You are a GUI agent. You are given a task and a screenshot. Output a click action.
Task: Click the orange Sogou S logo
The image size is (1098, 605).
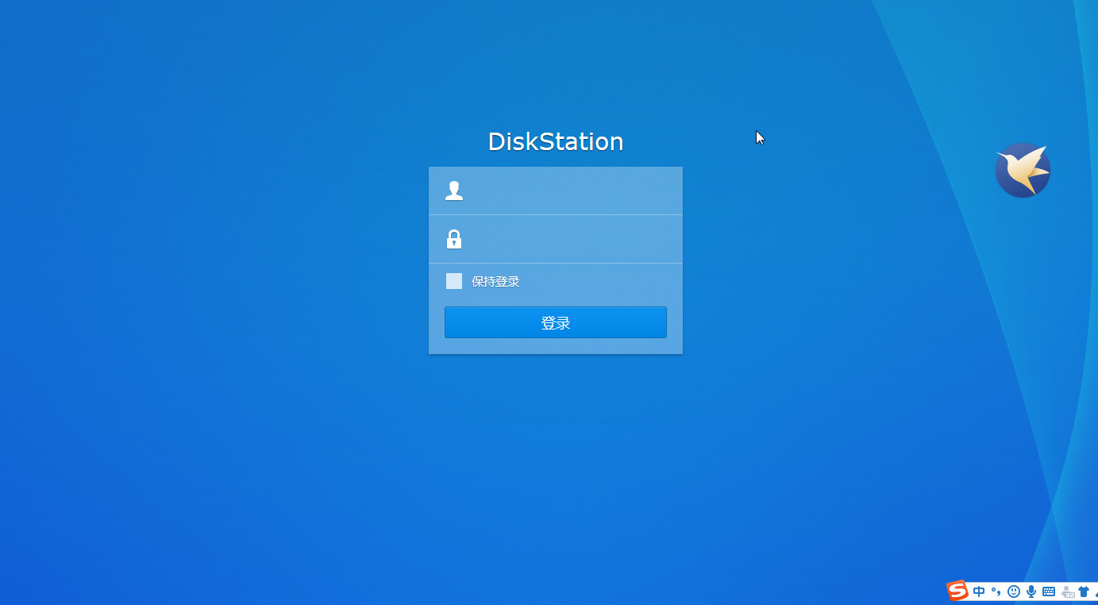coord(957,591)
